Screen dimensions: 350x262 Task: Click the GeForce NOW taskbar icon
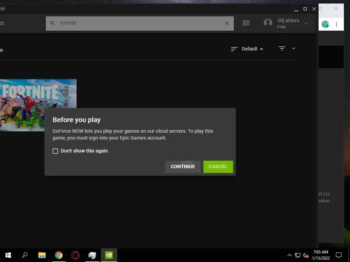coord(109,255)
